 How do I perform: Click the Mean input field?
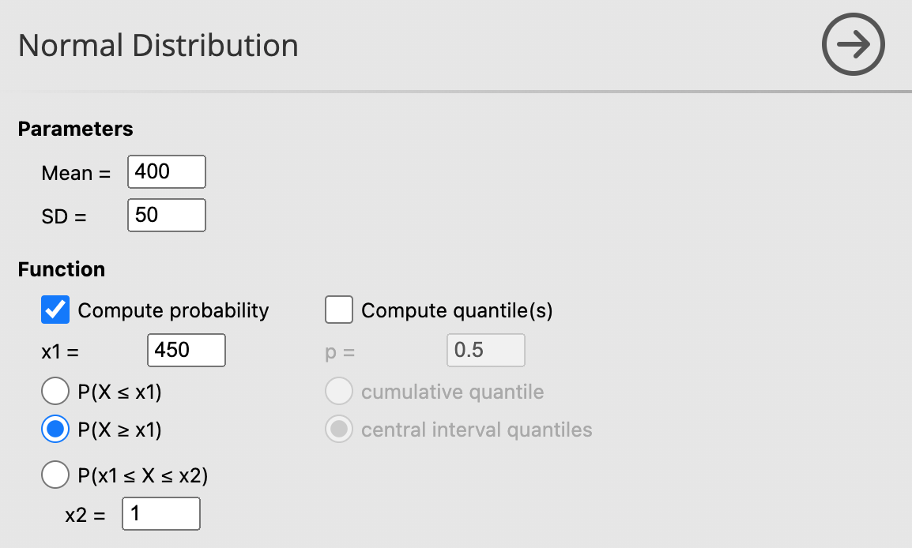[166, 172]
